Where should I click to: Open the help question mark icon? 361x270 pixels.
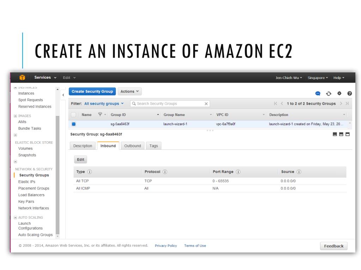pos(349,94)
